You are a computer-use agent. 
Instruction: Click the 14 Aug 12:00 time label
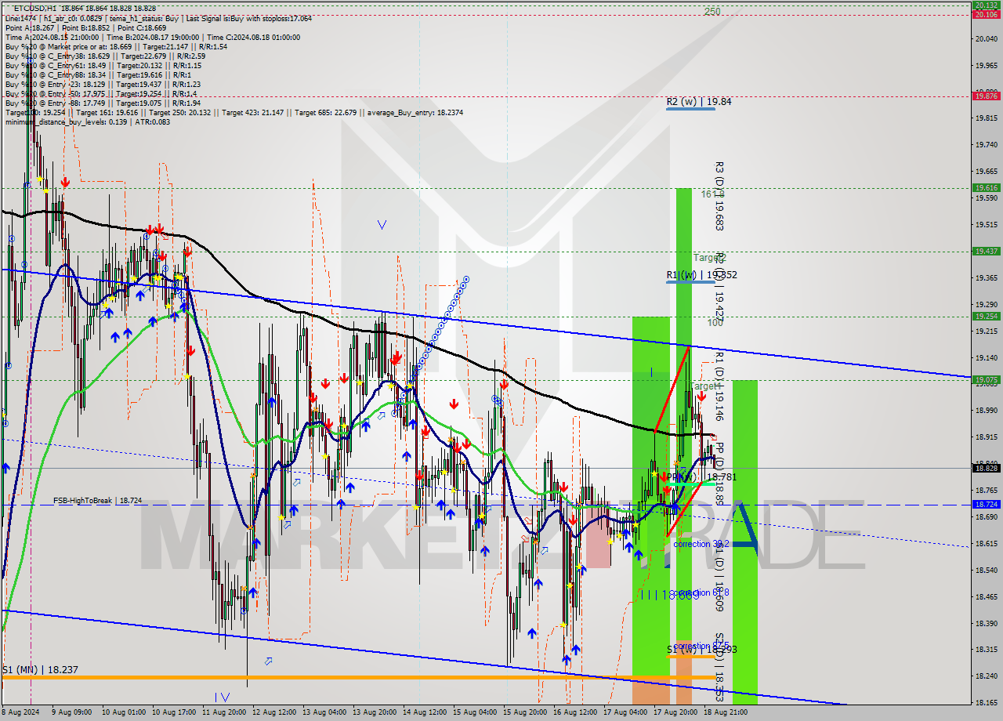tap(423, 713)
